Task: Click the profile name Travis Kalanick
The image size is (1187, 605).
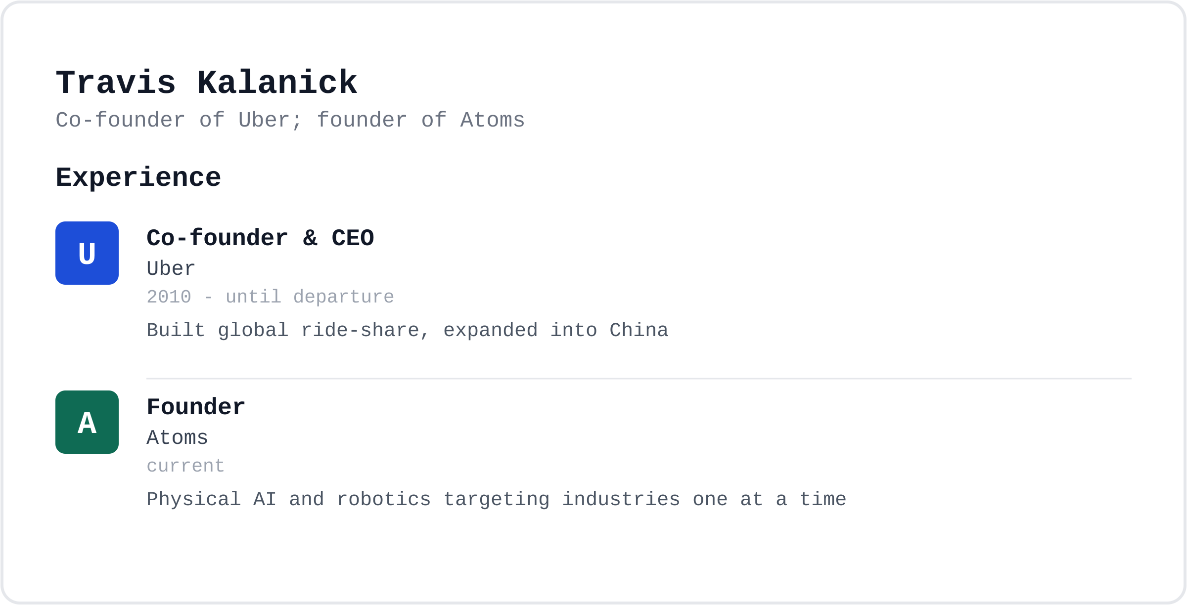Action: (x=206, y=83)
